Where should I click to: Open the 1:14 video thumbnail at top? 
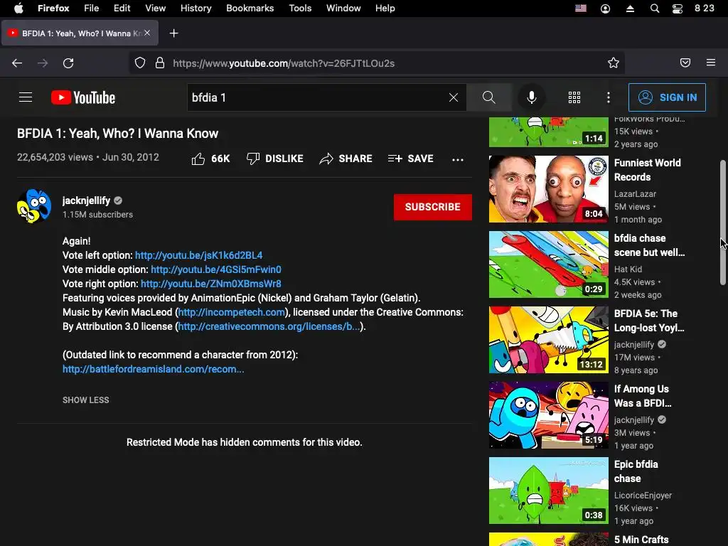point(548,132)
